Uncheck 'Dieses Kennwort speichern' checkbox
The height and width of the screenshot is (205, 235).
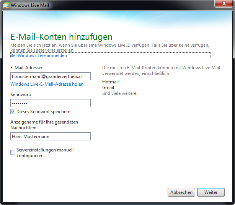click(x=13, y=112)
